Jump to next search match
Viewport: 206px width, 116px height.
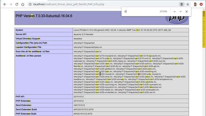[181, 12]
